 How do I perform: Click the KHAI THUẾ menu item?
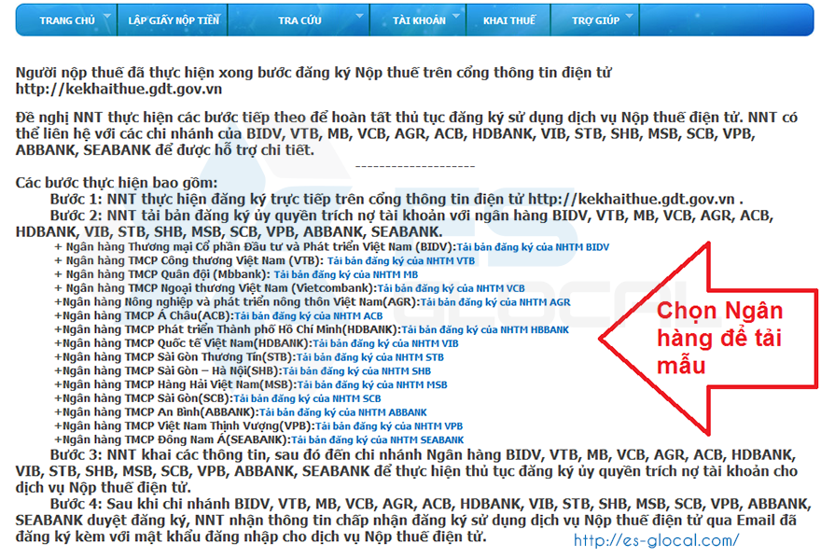(x=509, y=21)
